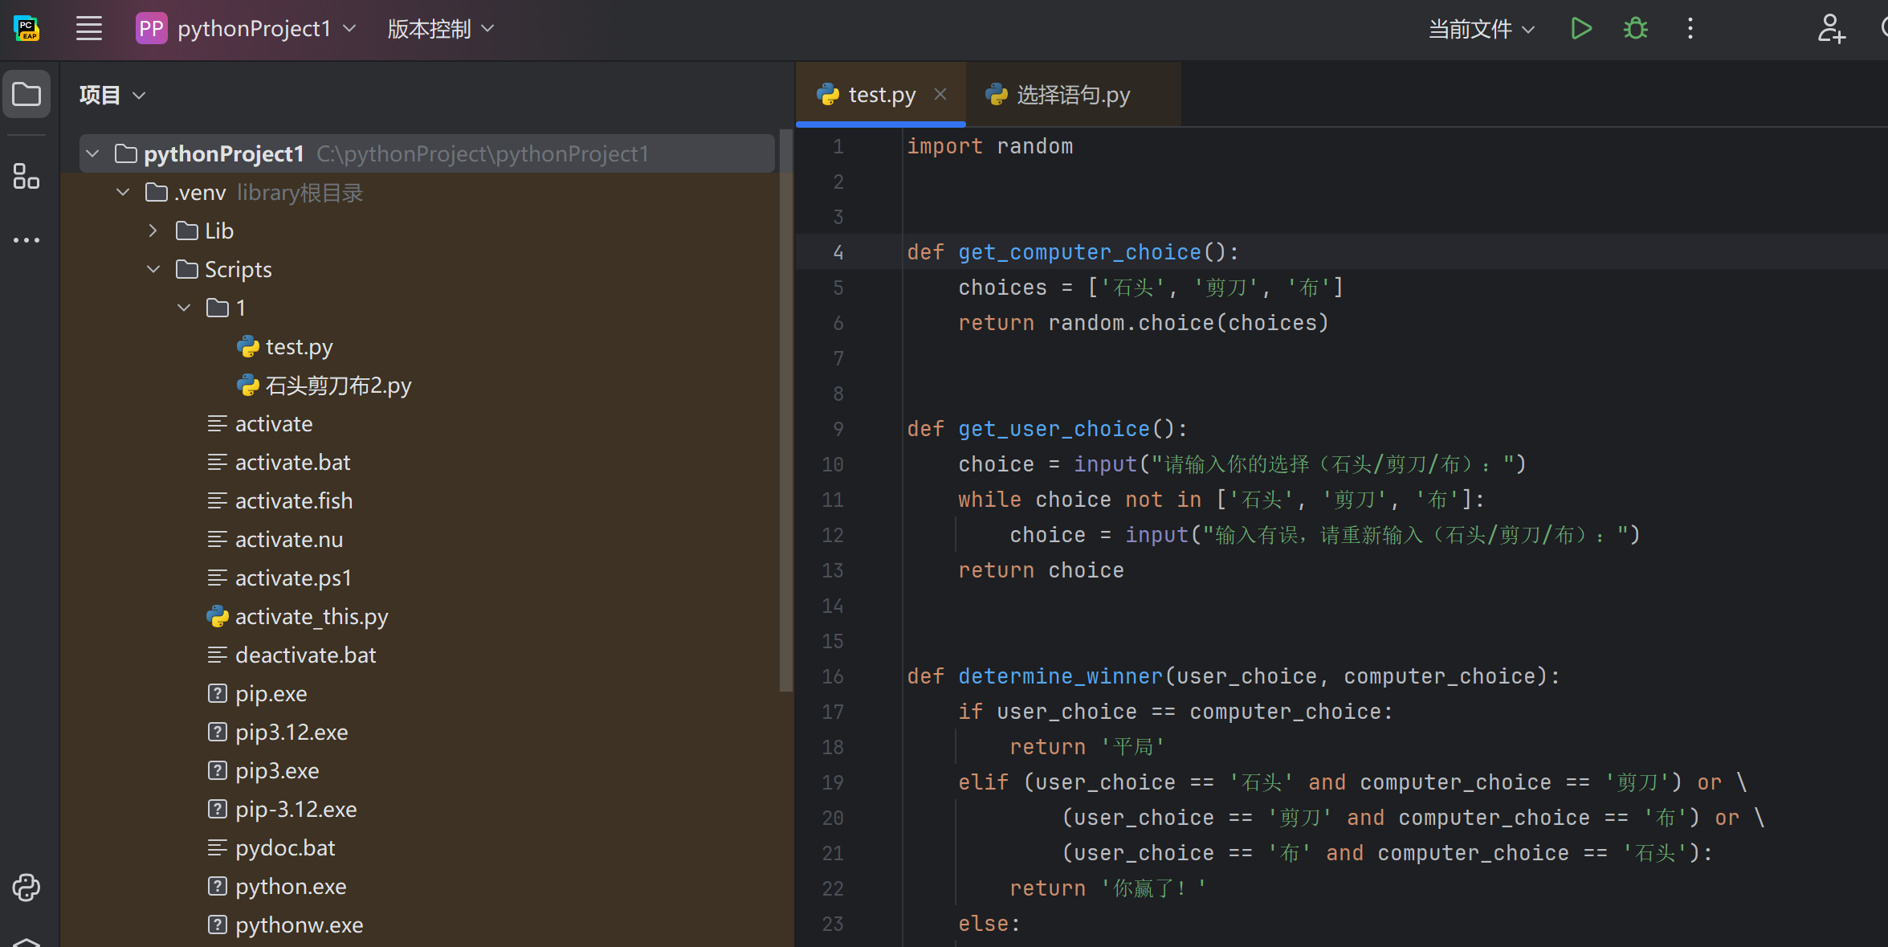1888x947 pixels.
Task: Collapse the Scripts folder
Action: [153, 270]
